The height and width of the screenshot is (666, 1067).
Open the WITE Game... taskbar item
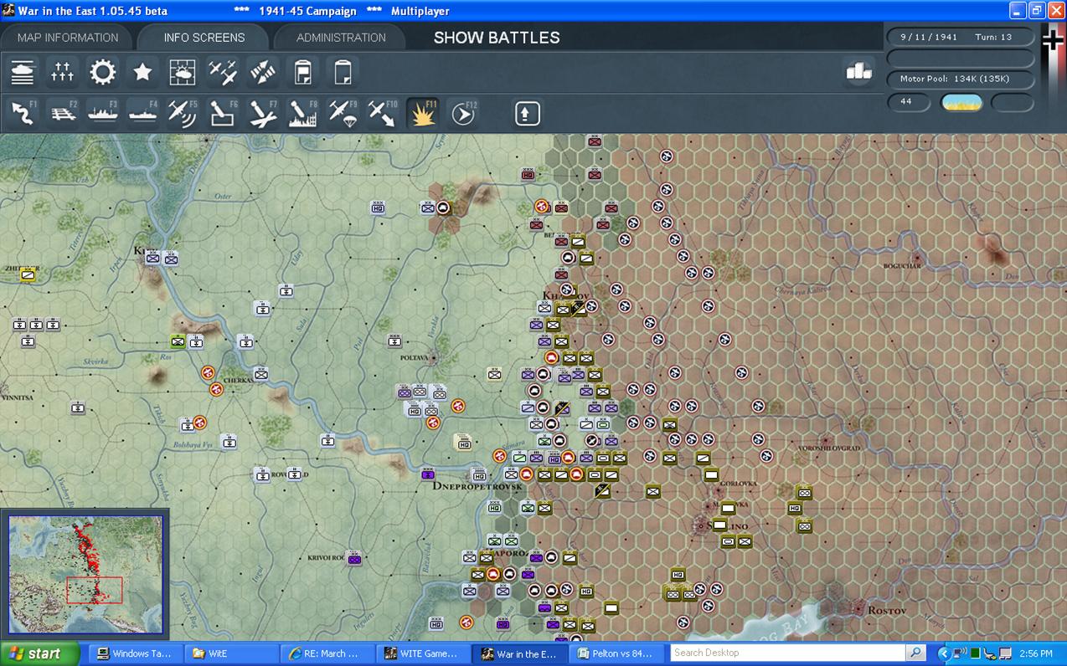[x=421, y=653]
